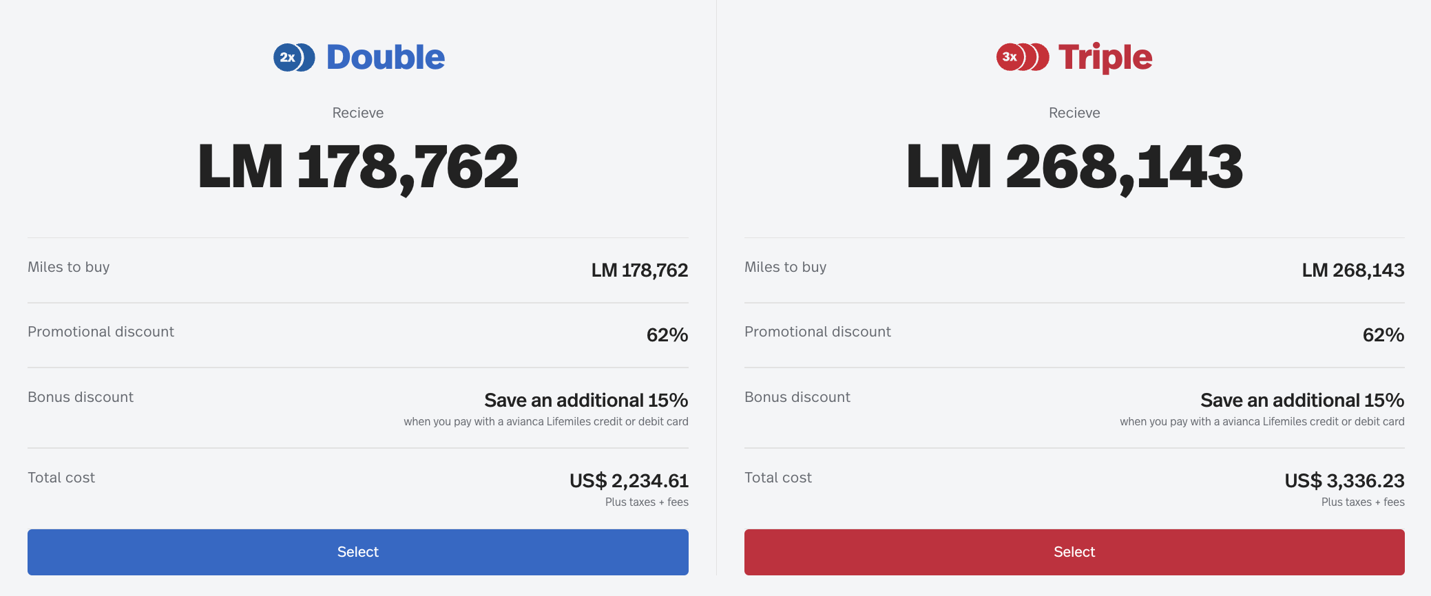This screenshot has width=1431, height=596.
Task: Click the US$ 2,234.61 total cost
Action: [x=629, y=480]
